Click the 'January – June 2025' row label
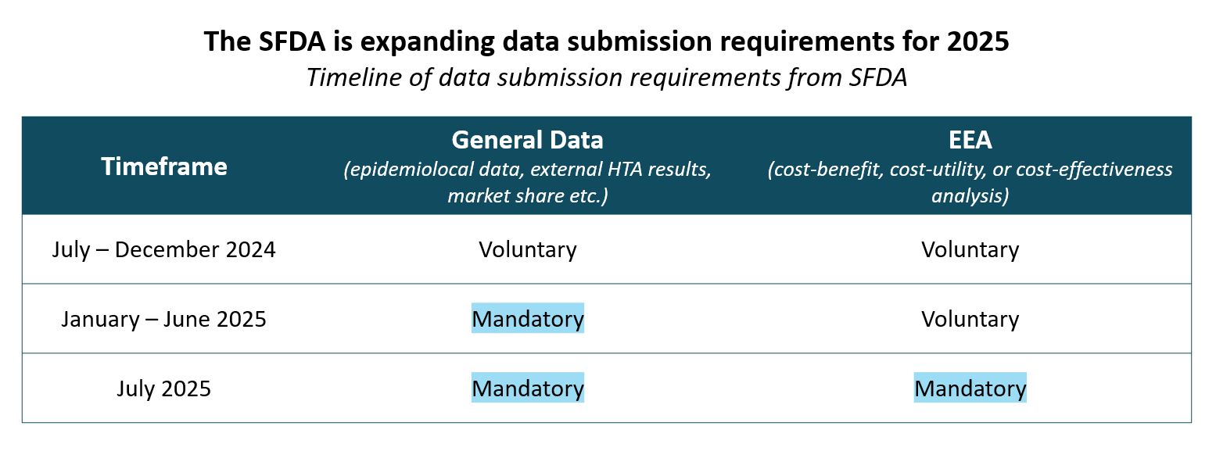This screenshot has width=1216, height=451. click(164, 320)
